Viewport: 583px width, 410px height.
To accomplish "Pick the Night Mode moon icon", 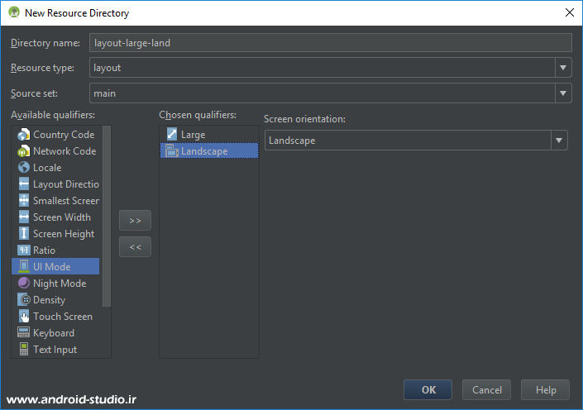I will pos(23,284).
